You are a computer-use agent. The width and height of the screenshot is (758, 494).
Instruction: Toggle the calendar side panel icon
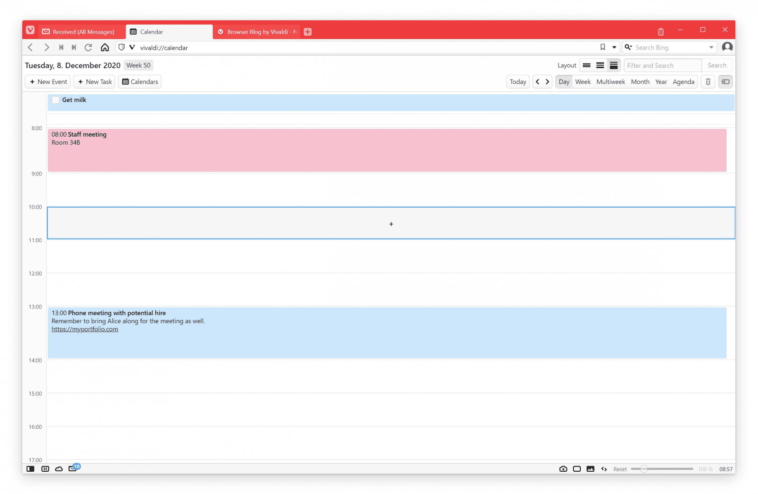tap(725, 81)
